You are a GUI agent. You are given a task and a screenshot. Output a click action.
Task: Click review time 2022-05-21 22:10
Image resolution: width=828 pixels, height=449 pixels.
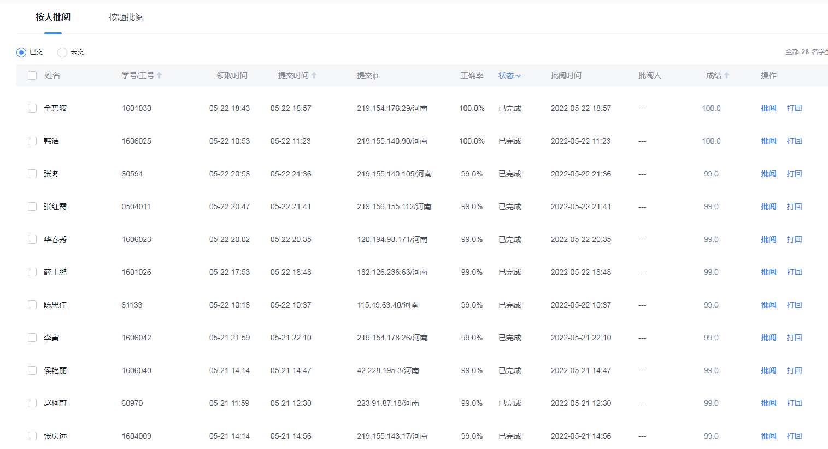click(x=581, y=338)
